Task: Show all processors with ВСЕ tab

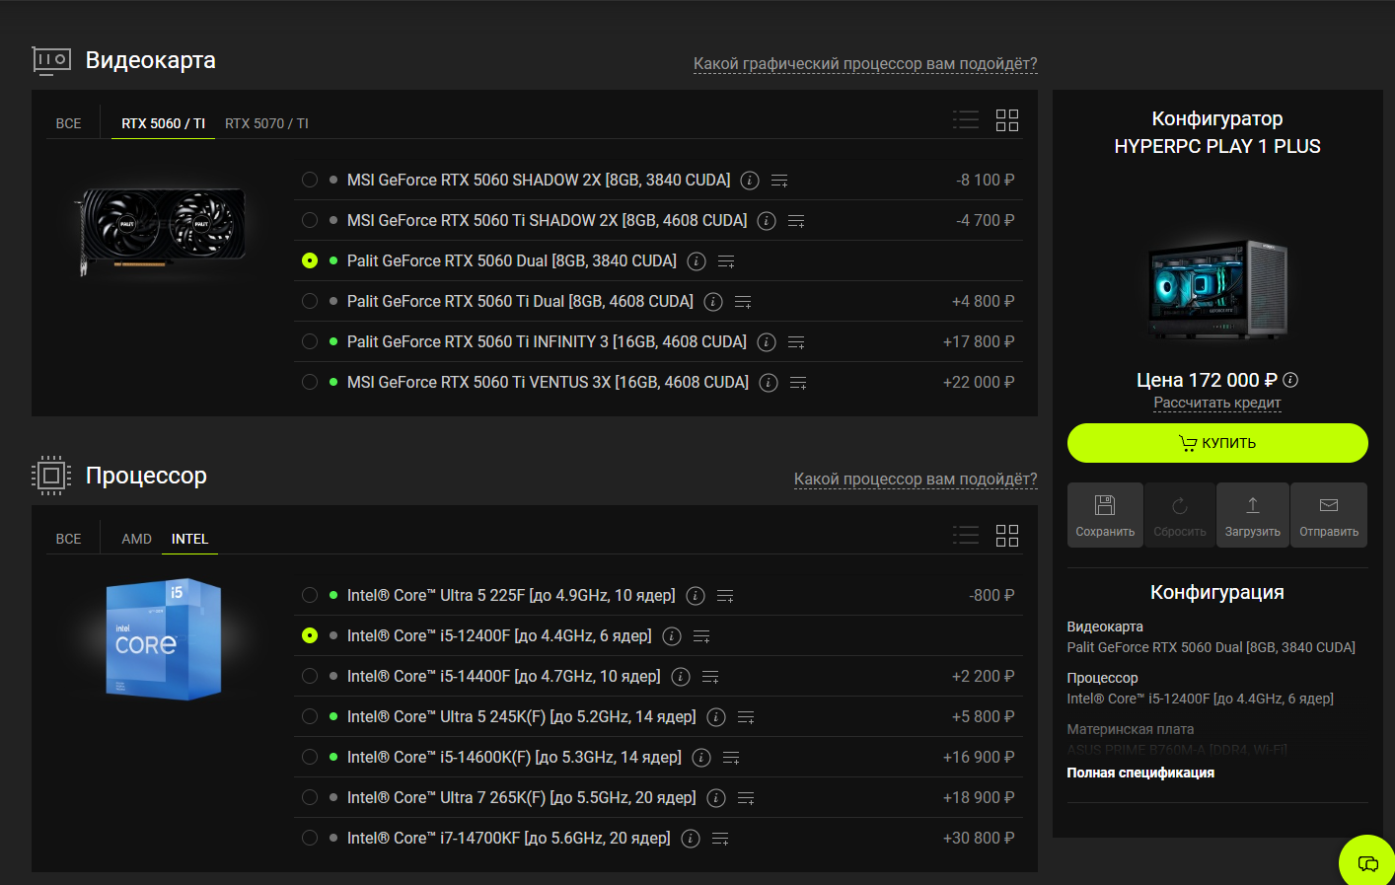Action: pos(69,539)
